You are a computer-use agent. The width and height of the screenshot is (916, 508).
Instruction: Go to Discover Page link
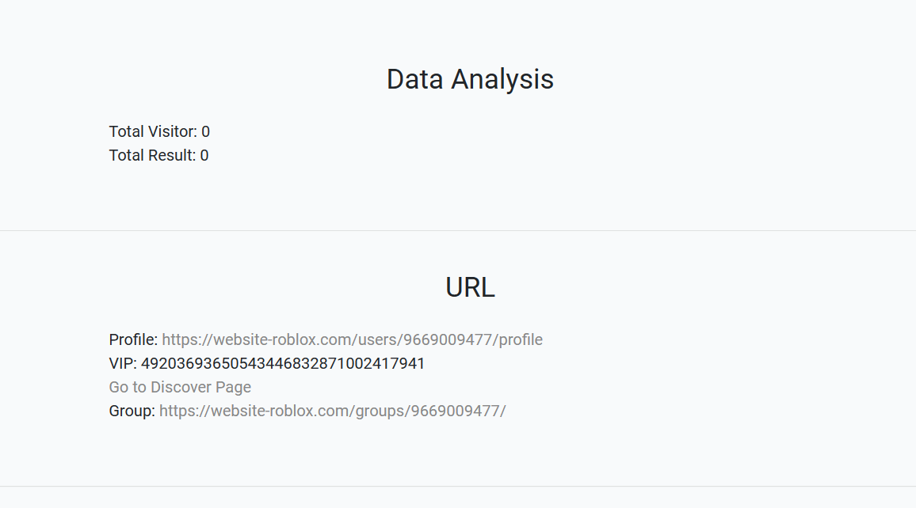coord(180,387)
